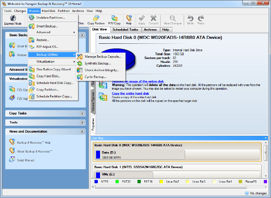This screenshot has width=271, height=198.
Task: Click Copy the entire hard disk link
Action: click(131, 94)
